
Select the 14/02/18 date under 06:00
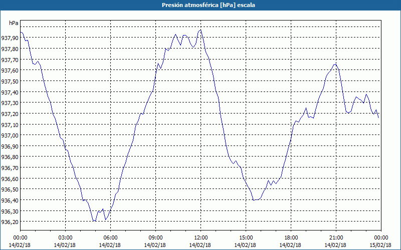[x=110, y=245]
